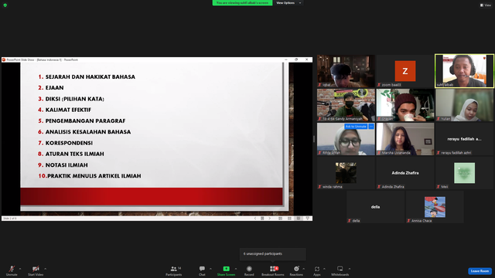
Task: Expand the Apps options arrow
Action: (324, 269)
